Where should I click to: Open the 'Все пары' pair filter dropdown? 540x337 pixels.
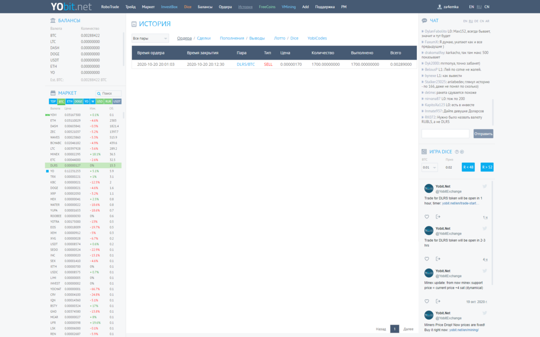coord(150,38)
